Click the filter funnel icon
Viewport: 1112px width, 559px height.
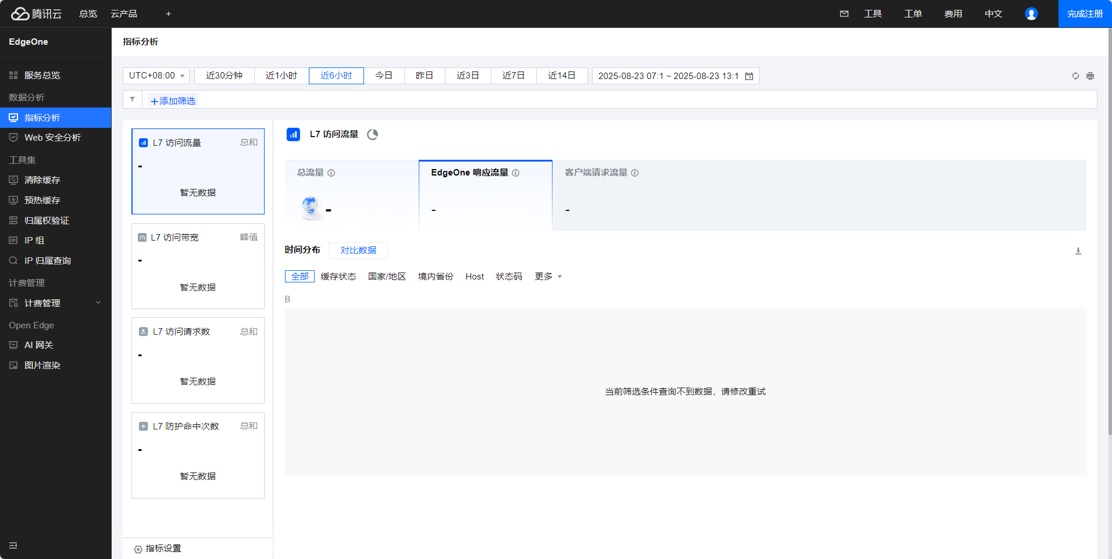[133, 99]
